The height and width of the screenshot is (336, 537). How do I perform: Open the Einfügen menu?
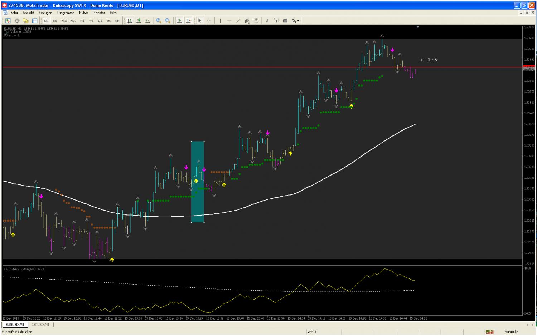click(x=45, y=13)
